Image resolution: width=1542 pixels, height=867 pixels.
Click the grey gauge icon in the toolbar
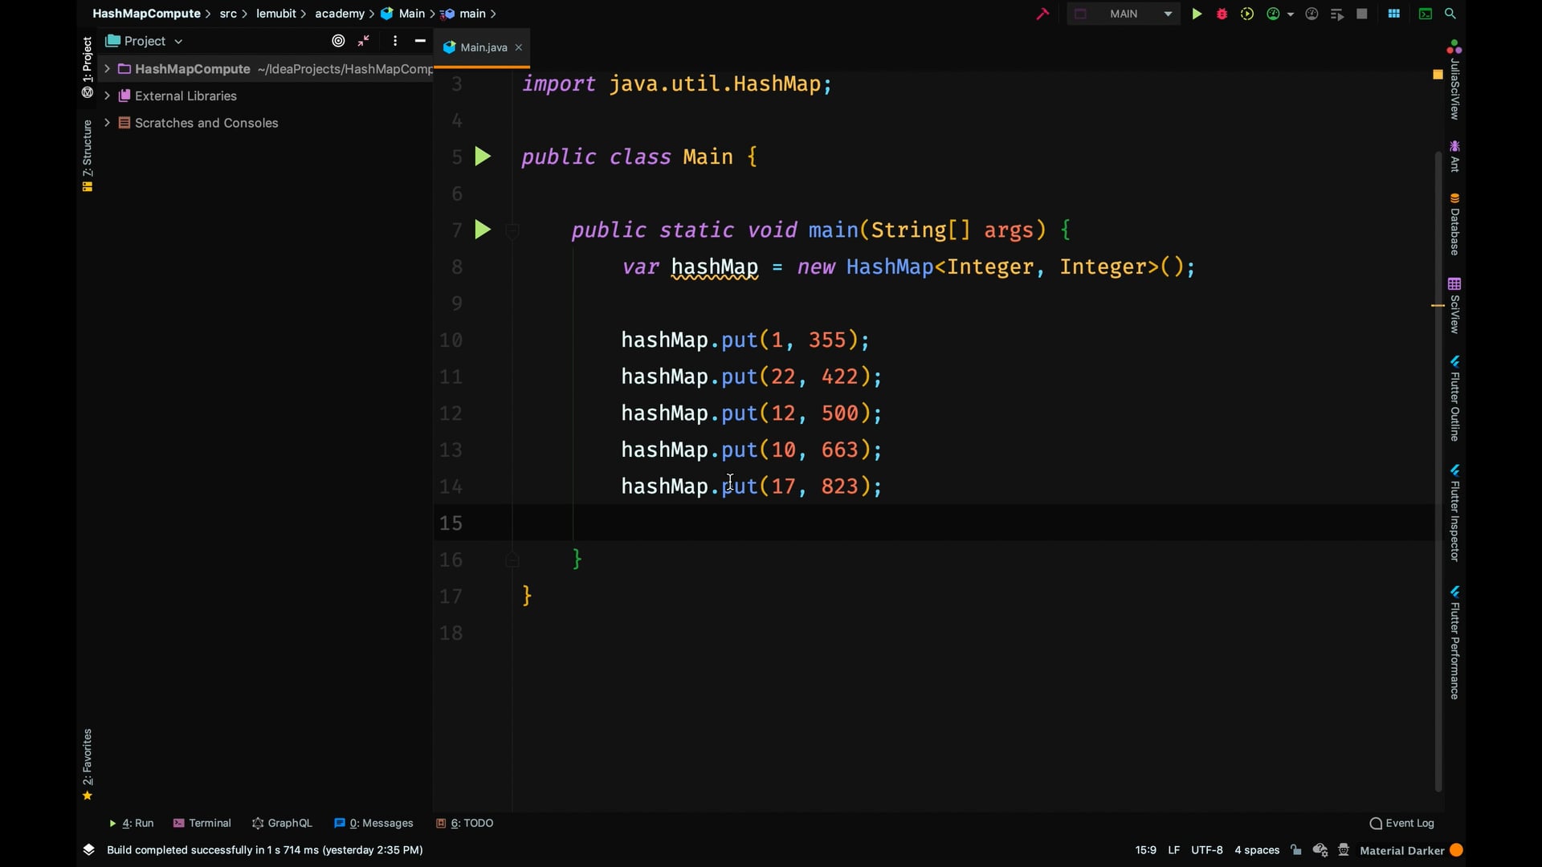tap(1312, 14)
